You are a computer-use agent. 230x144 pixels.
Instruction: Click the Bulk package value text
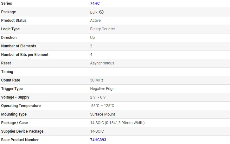pos(94,12)
